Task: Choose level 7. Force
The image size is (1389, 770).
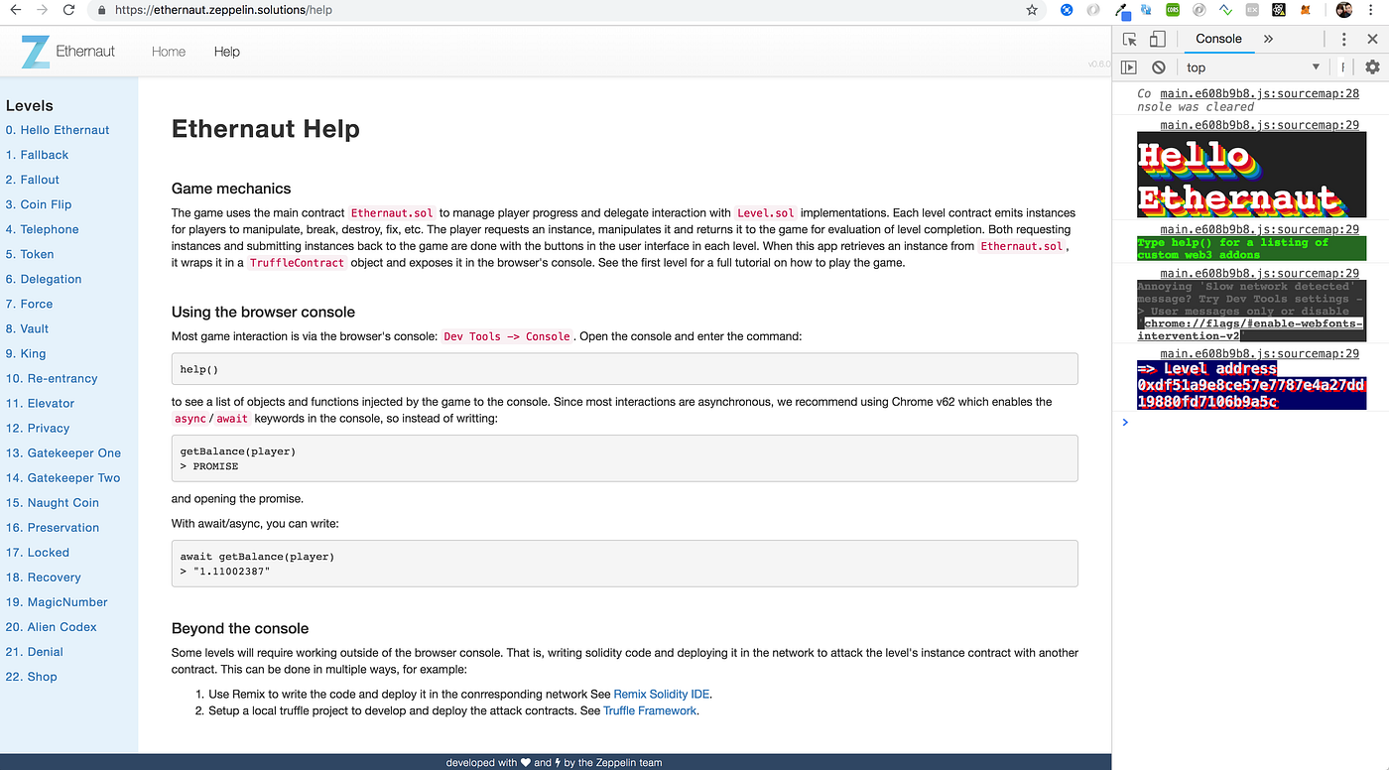Action: 29,304
